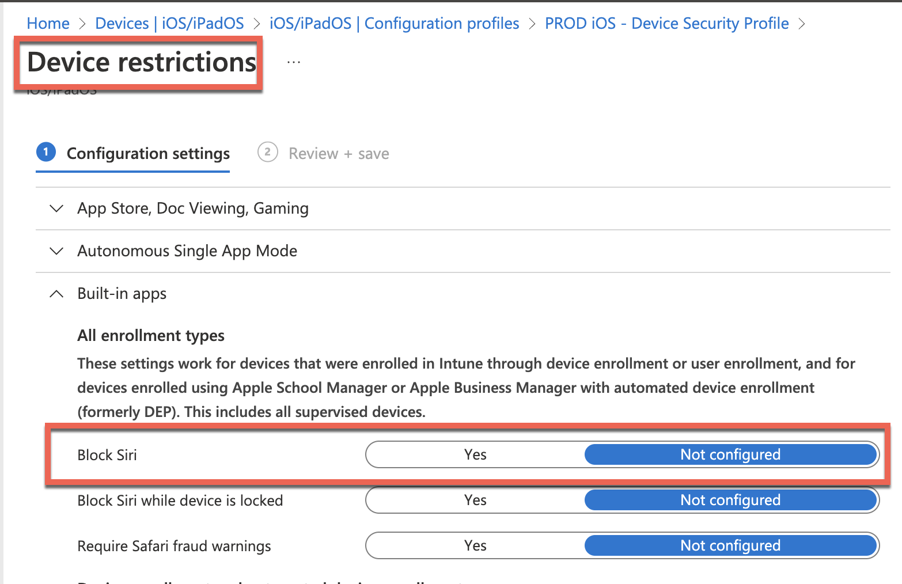Open Devices | iOS/iPadOS breadcrumb
This screenshot has height=584, width=902.
(169, 24)
